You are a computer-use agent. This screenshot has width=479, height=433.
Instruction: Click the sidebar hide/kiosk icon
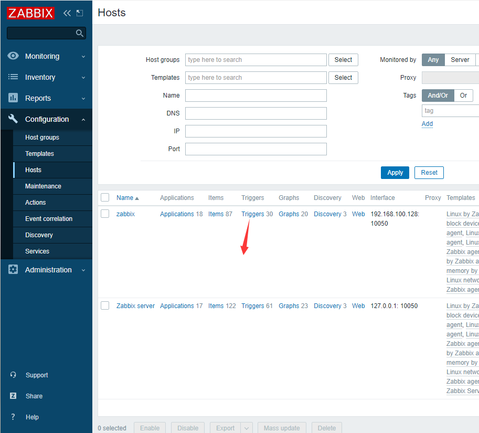(x=80, y=13)
